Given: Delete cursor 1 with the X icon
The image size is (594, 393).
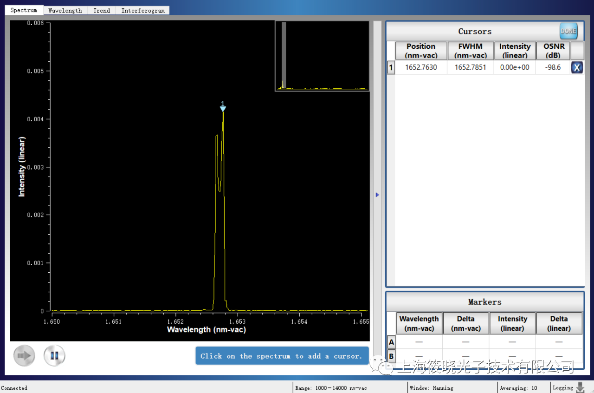Looking at the screenshot, I should [577, 68].
